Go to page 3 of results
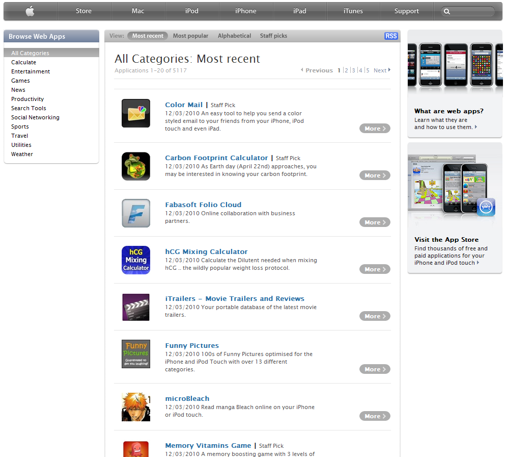505x457 pixels. point(353,70)
